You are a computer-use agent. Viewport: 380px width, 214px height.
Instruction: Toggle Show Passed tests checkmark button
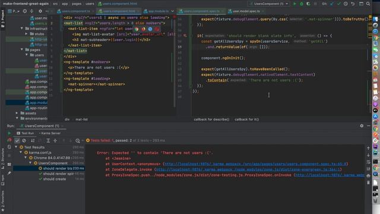pyautogui.click(x=17, y=140)
